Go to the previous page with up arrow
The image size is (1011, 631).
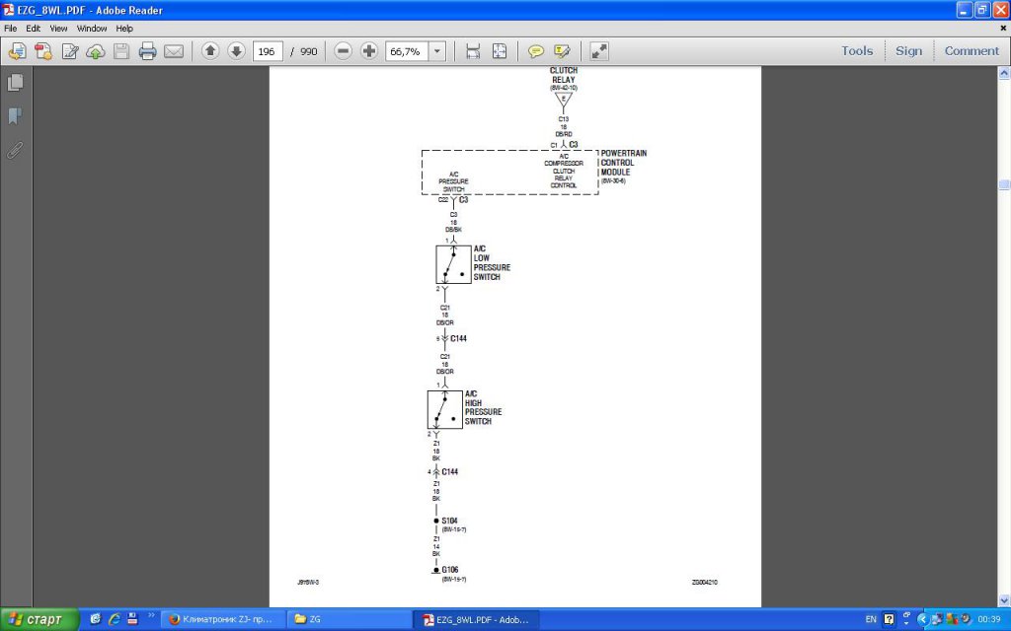[x=210, y=51]
